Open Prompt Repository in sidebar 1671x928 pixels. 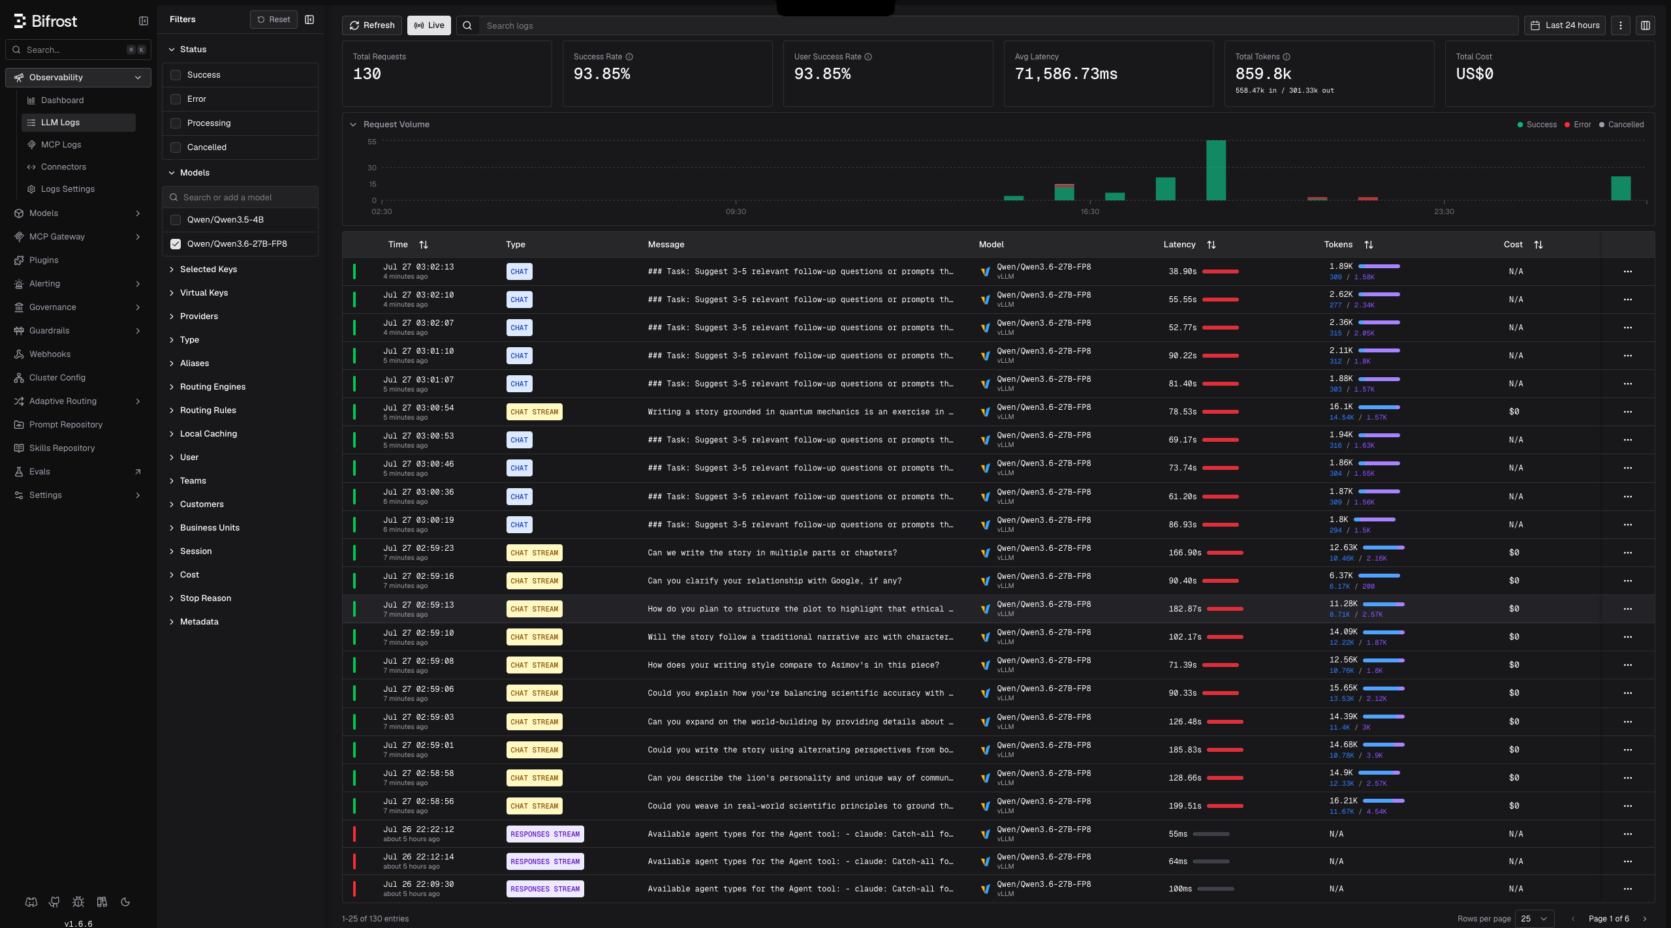(66, 425)
